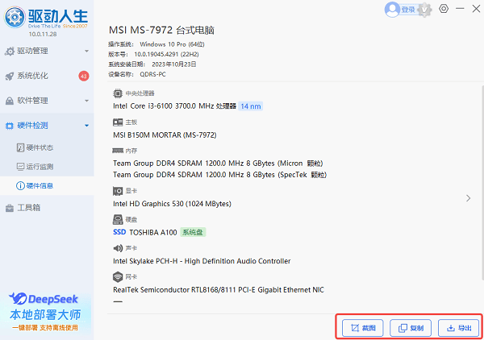Open the settings hexagon icon
The width and height of the screenshot is (484, 340).
click(444, 10)
